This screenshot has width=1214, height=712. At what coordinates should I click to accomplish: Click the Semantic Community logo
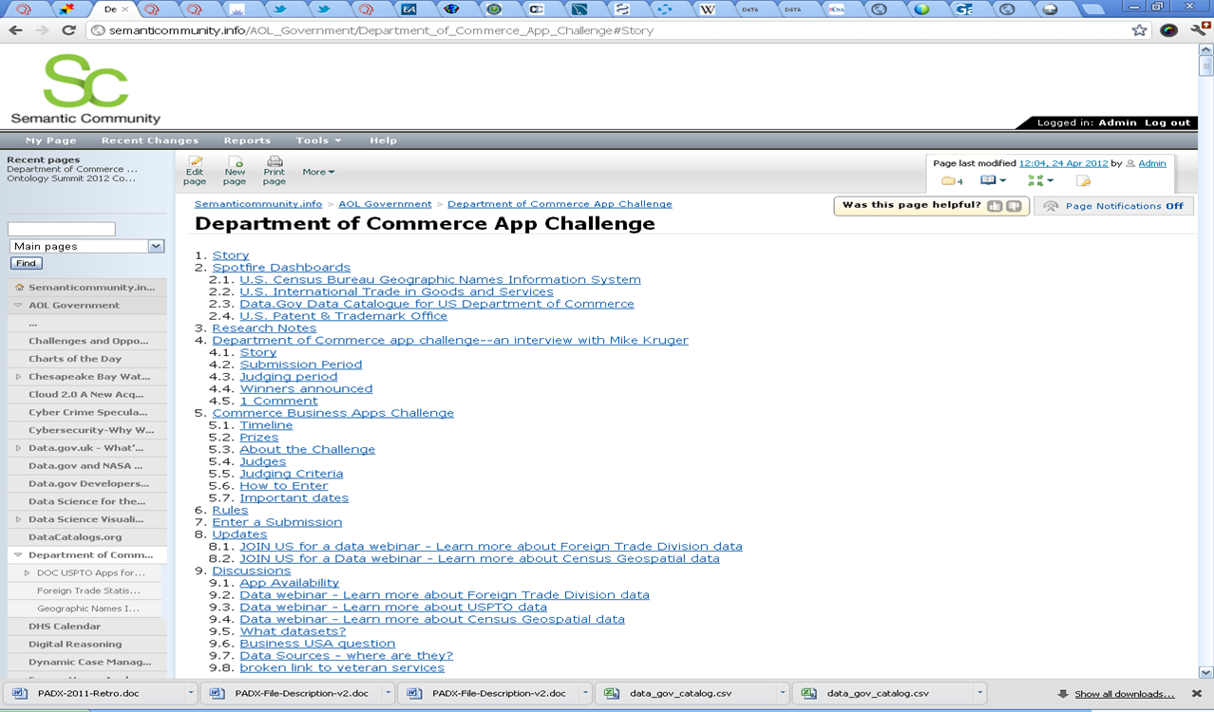[85, 89]
